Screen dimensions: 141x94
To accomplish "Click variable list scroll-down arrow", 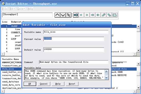I will point(138,88).
